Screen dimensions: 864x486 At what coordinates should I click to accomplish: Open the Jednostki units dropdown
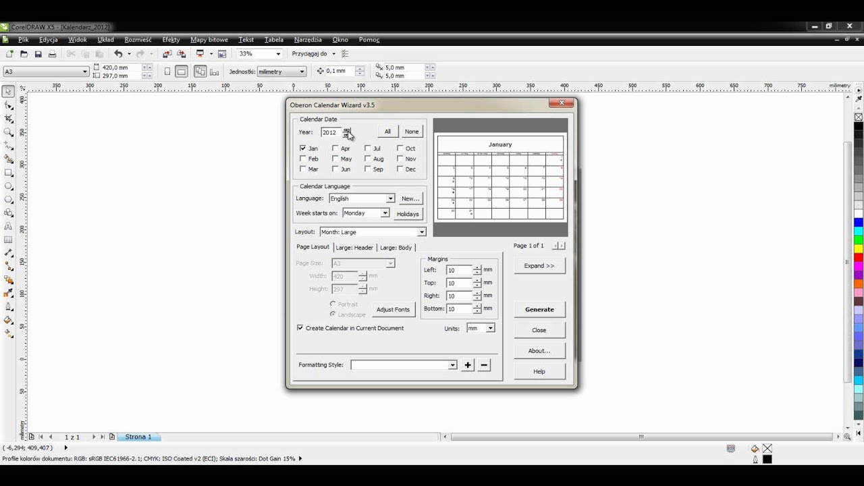(x=302, y=72)
